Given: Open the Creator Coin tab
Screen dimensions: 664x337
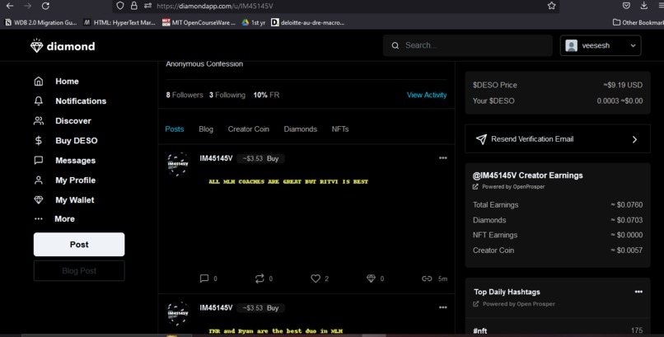Looking at the screenshot, I should (249, 129).
